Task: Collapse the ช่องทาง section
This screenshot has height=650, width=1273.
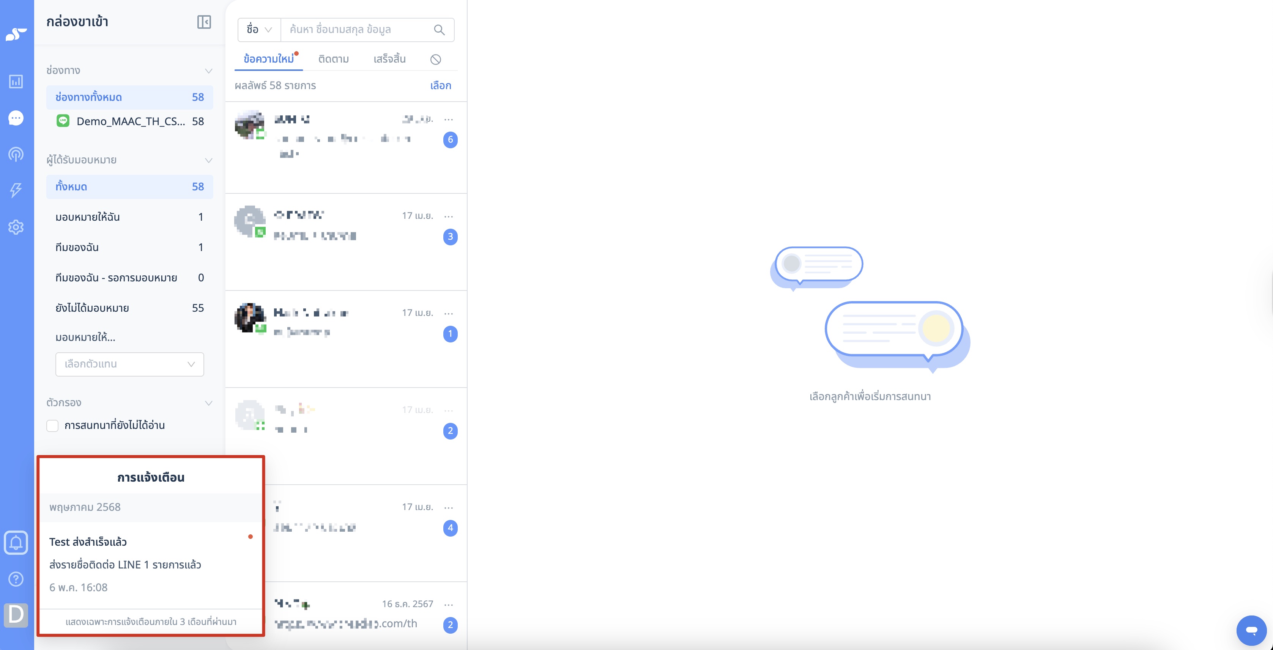Action: point(208,71)
